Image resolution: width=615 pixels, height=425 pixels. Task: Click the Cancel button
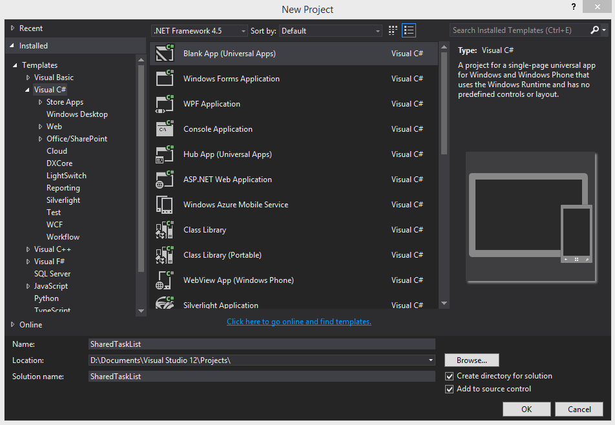pyautogui.click(x=579, y=409)
